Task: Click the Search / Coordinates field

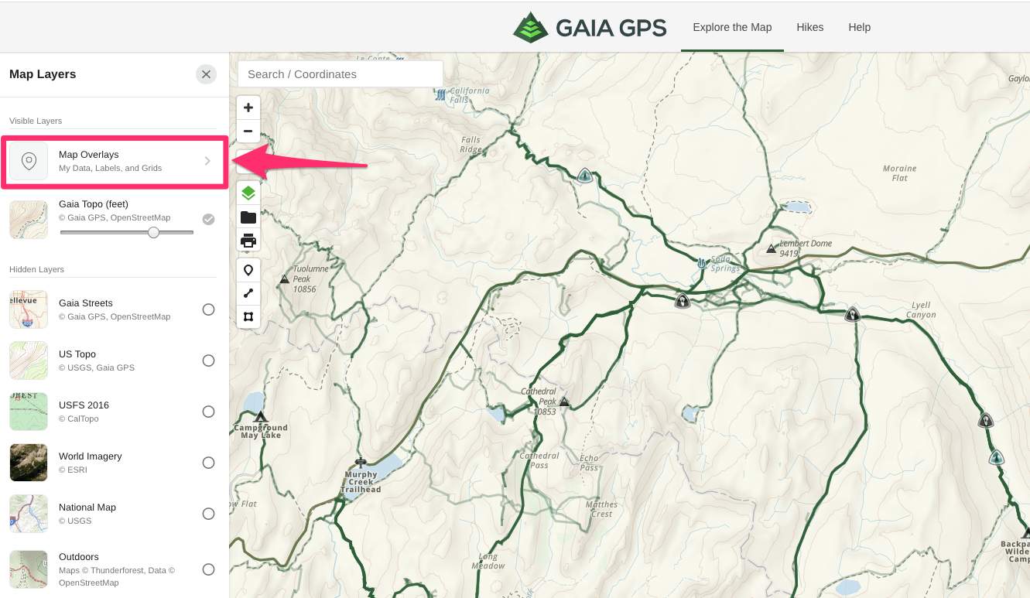Action: (x=340, y=74)
